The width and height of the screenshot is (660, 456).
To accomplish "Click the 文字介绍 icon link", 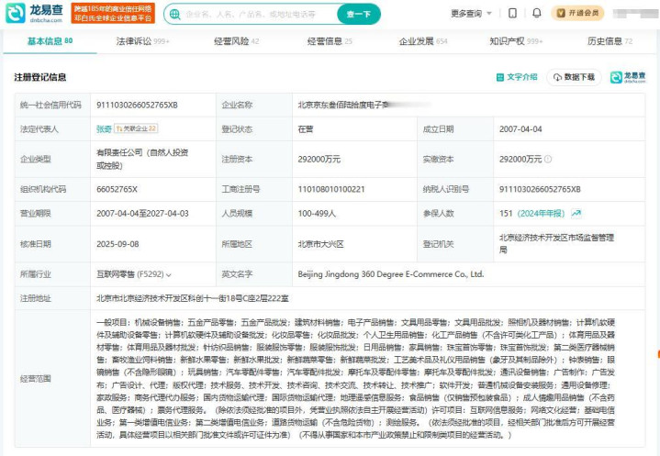I will [517, 77].
